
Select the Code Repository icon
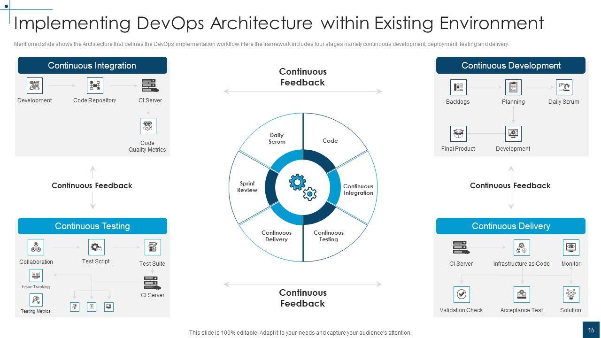pos(95,86)
